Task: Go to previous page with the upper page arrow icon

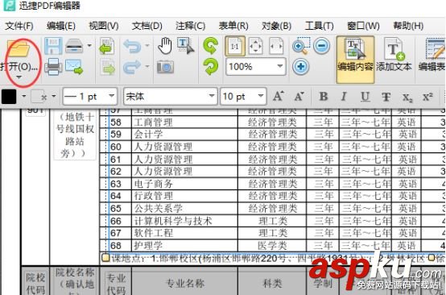Action: coord(107,46)
